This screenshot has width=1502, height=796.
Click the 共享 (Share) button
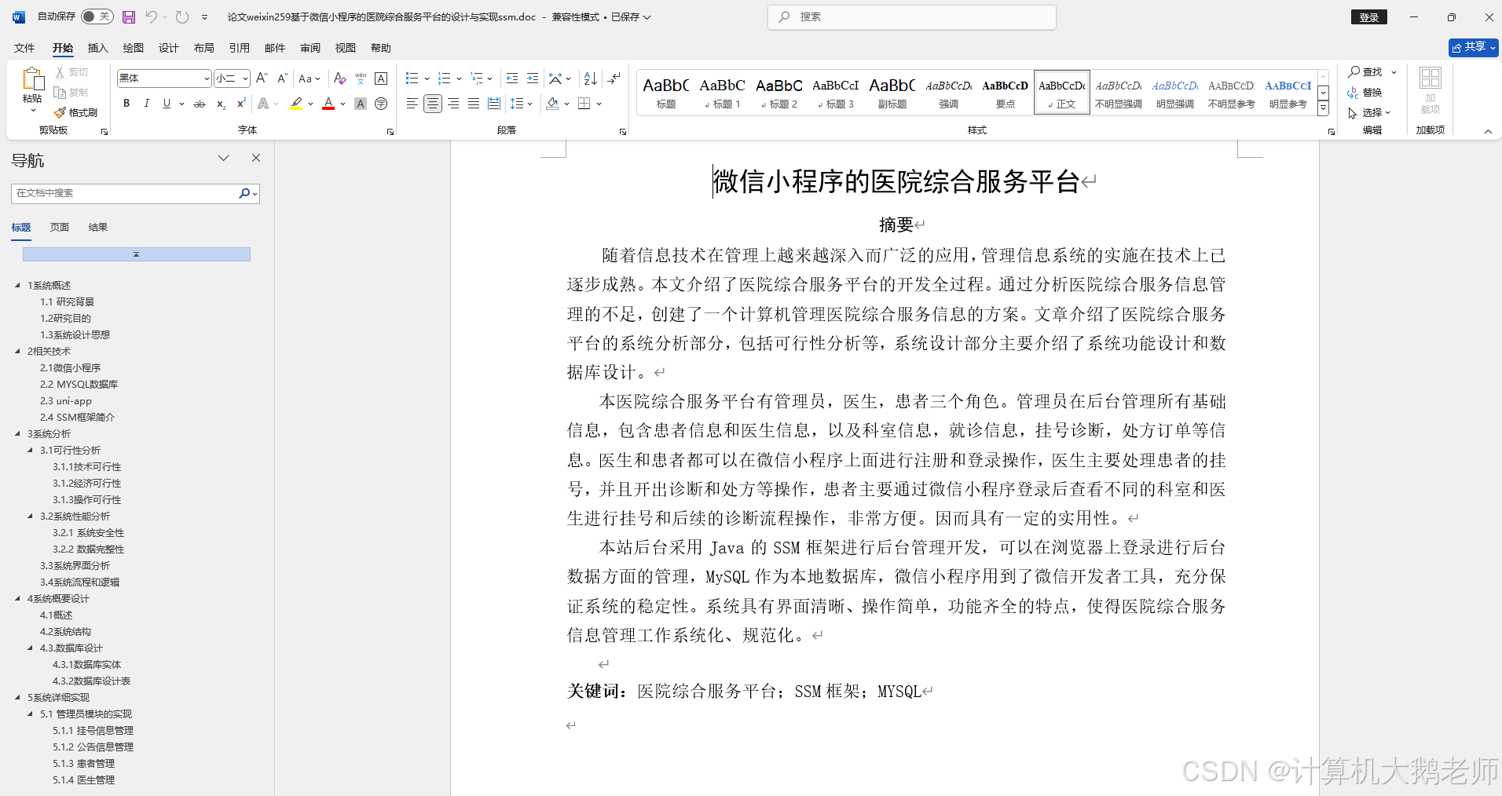pyautogui.click(x=1473, y=48)
